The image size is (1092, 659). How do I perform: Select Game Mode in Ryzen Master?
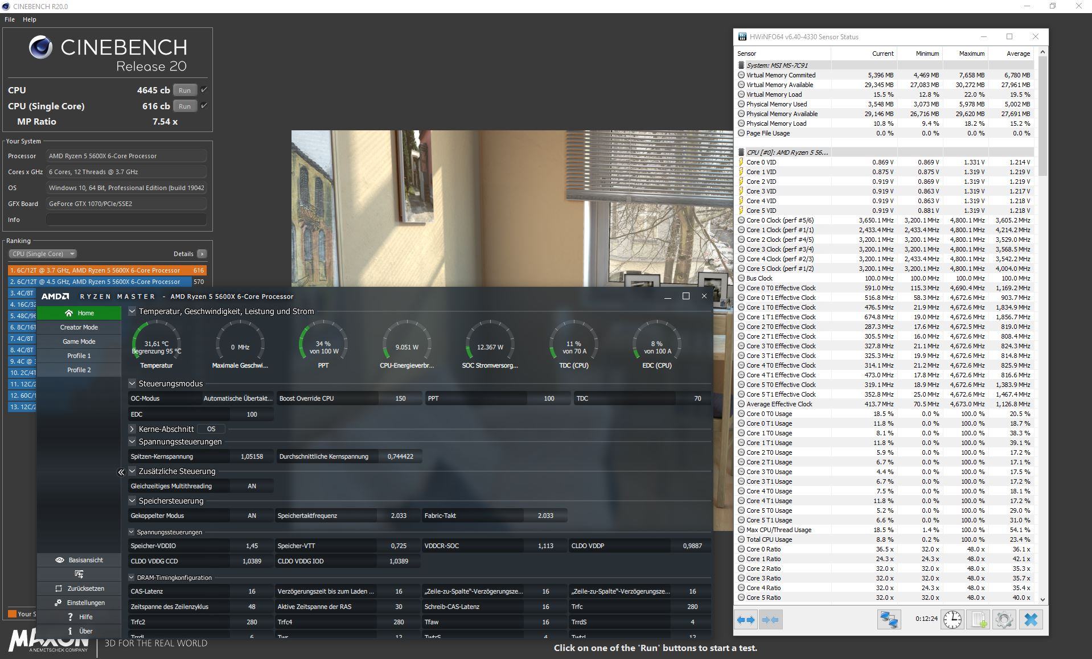pos(79,341)
